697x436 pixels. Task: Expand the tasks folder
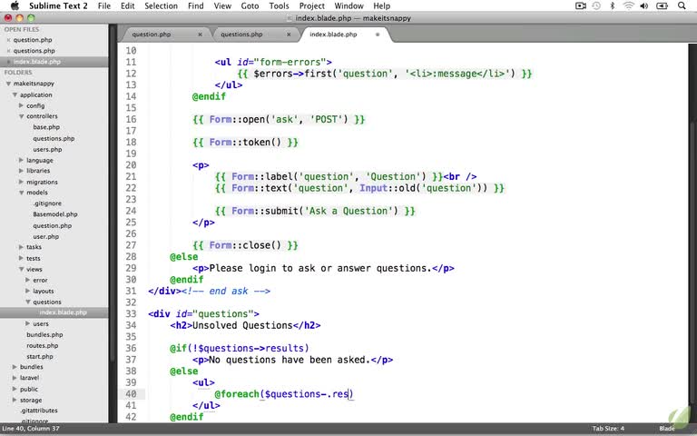click(x=21, y=247)
